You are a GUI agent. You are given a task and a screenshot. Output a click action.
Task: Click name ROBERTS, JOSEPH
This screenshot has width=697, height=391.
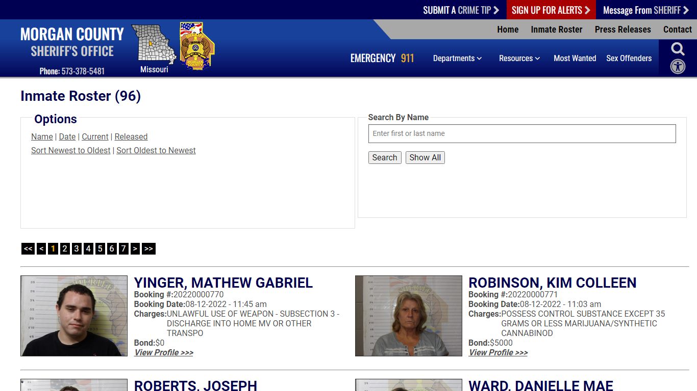coord(196,385)
